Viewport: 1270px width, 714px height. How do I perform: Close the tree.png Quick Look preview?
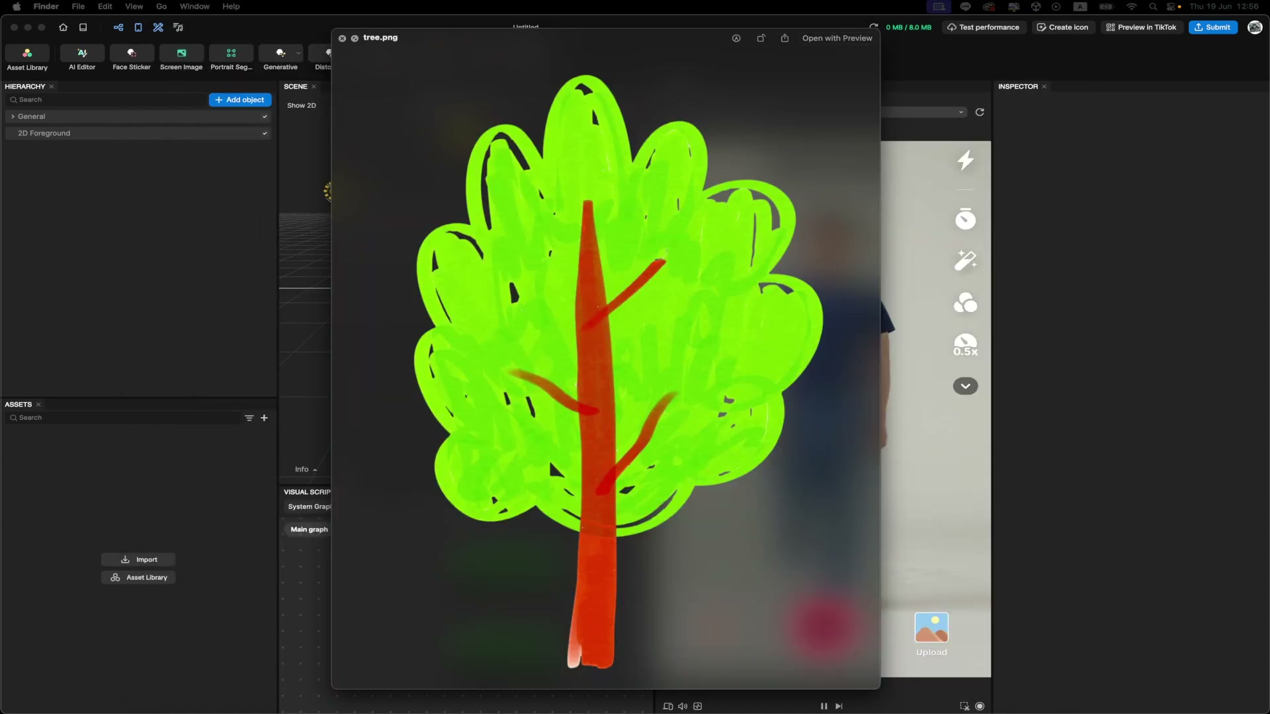342,38
